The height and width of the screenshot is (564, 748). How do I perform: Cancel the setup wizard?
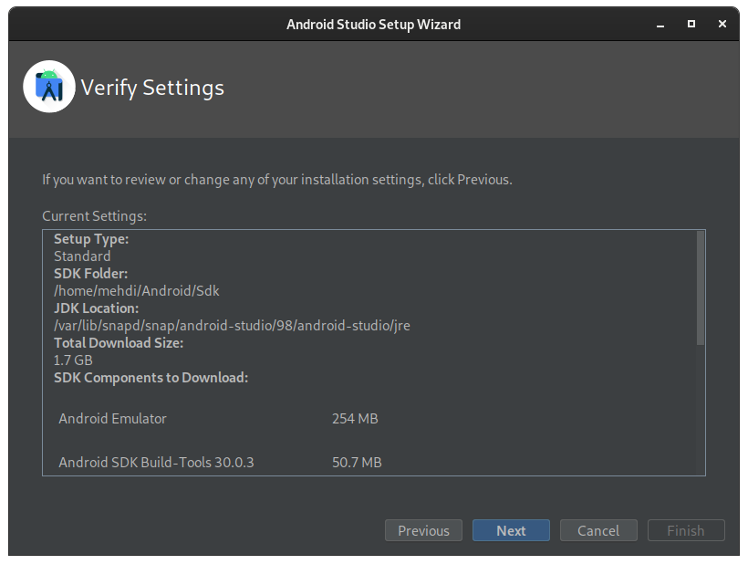click(x=598, y=530)
